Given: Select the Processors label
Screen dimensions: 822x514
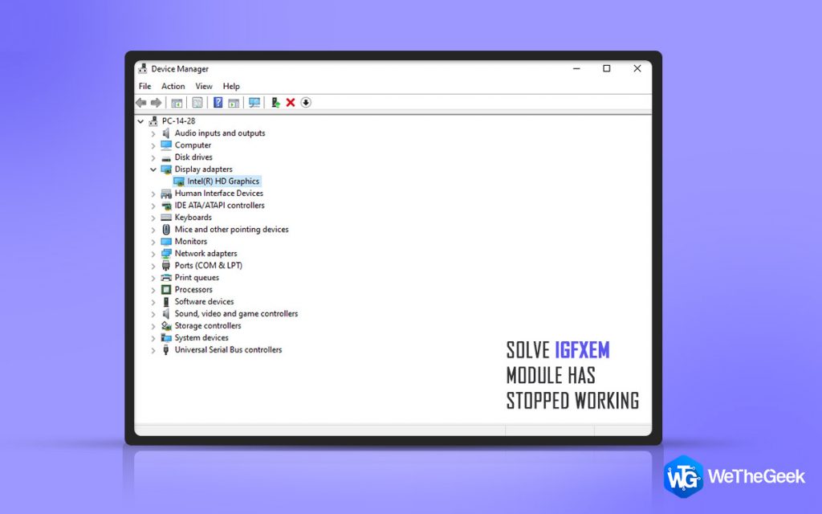Looking at the screenshot, I should (193, 289).
